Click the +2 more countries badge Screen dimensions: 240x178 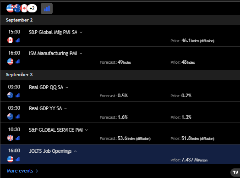coord(32,8)
